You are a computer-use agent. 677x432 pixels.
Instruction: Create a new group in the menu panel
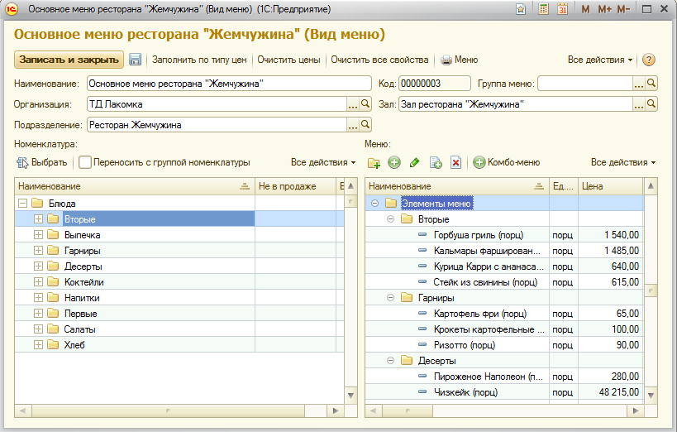pos(374,163)
